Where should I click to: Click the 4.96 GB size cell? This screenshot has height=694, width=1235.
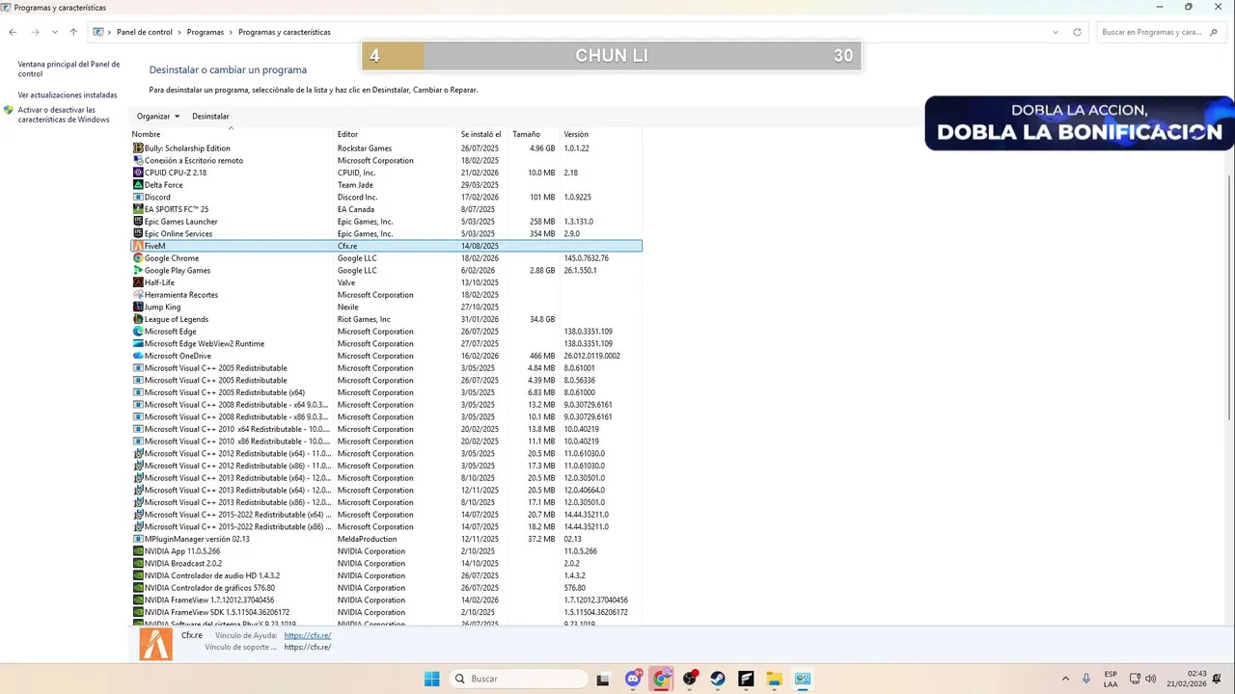pyautogui.click(x=541, y=148)
